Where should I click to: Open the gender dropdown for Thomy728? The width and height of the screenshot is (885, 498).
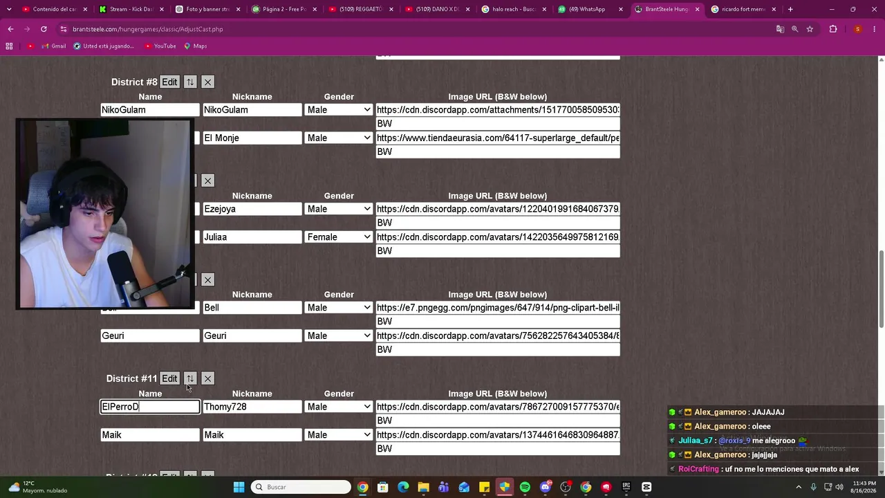coord(339,407)
